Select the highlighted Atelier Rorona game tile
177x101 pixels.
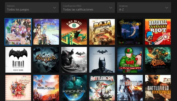click(18, 32)
